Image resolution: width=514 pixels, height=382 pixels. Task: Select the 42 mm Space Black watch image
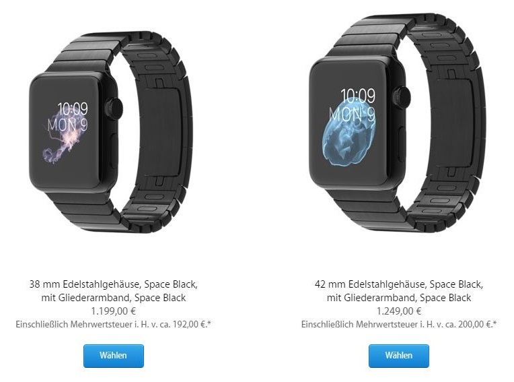(x=398, y=123)
